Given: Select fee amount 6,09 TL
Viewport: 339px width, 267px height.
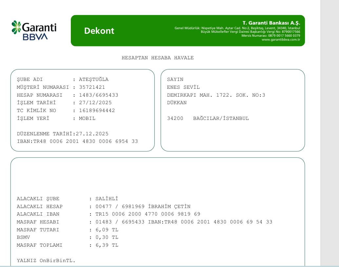Looking at the screenshot, I should tap(107, 230).
